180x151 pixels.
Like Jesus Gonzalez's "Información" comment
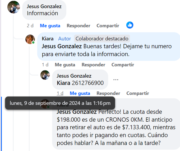(50, 26)
